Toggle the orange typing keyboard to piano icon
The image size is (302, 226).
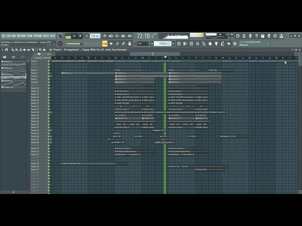tap(105, 44)
